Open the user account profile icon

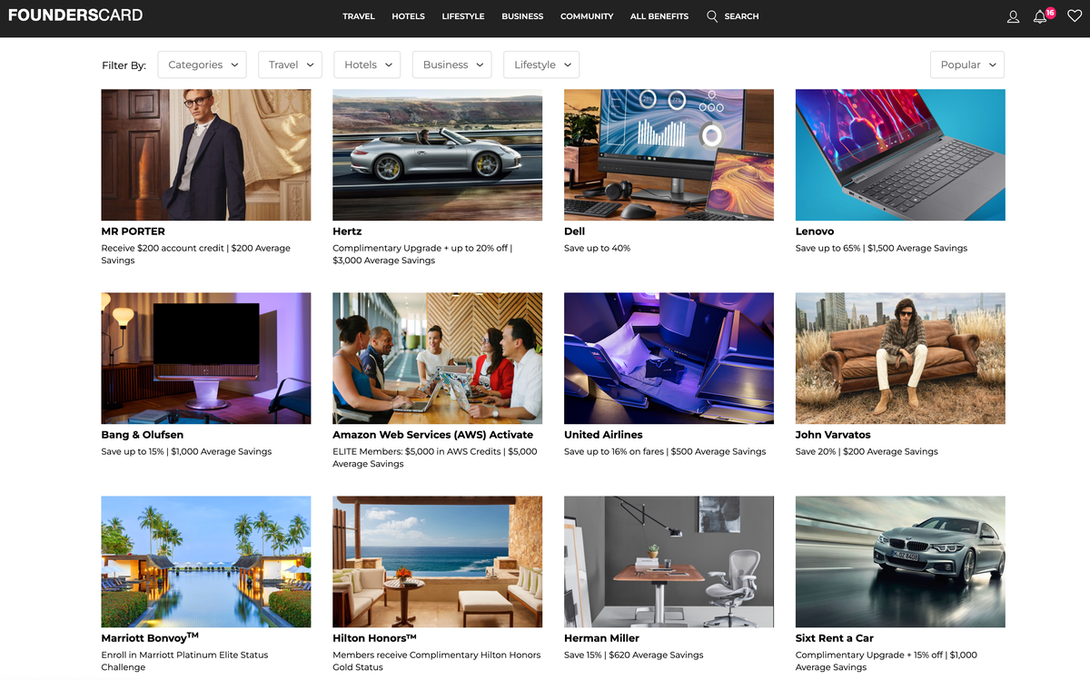pos(1014,16)
